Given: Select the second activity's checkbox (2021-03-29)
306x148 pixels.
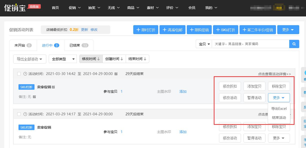Looking at the screenshot, I should (19, 114).
